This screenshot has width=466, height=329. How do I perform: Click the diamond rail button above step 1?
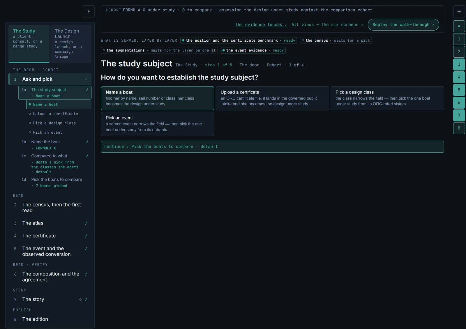[459, 26]
